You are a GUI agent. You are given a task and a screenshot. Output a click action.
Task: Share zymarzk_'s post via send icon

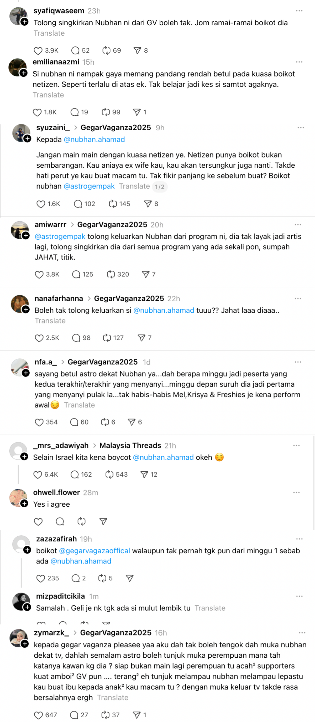137,715
